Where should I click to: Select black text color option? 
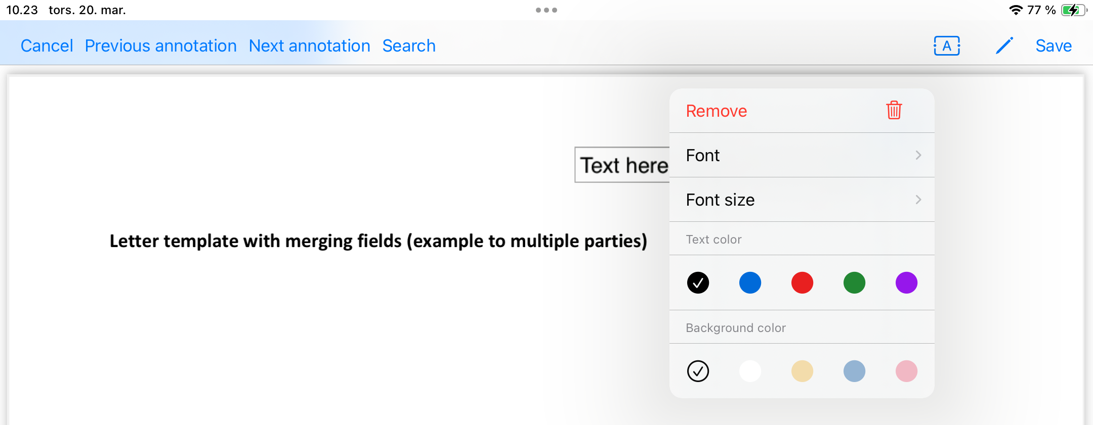tap(698, 282)
